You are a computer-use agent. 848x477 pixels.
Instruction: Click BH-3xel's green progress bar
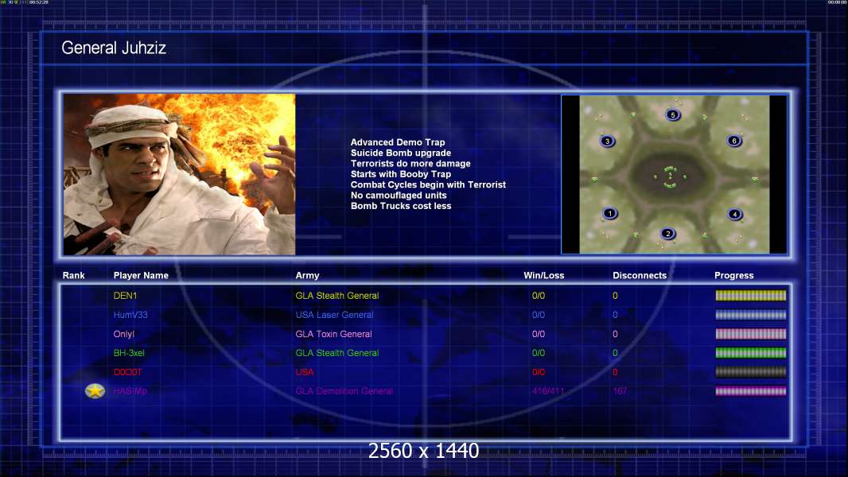point(751,353)
